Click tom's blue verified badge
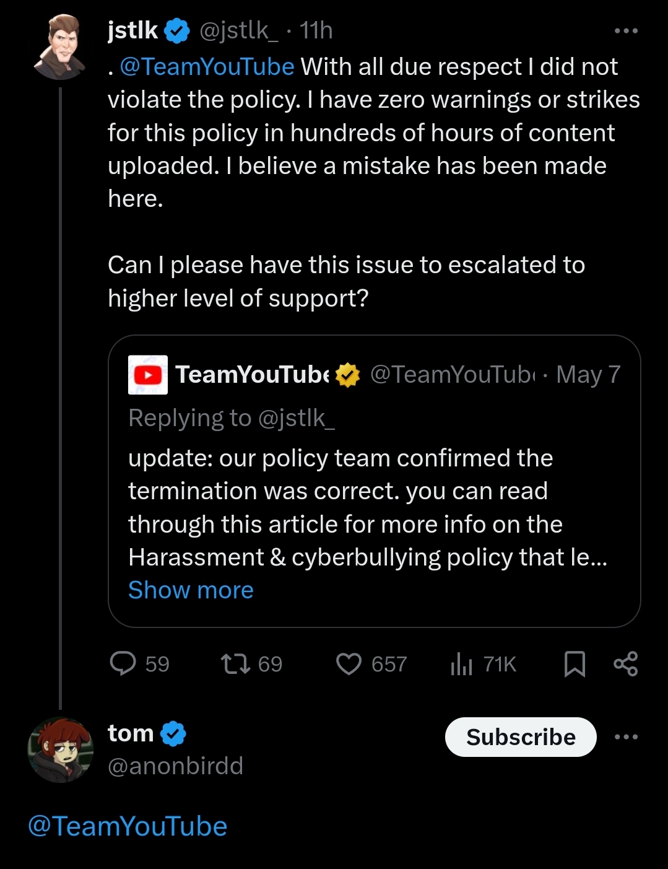The image size is (668, 869). (173, 734)
